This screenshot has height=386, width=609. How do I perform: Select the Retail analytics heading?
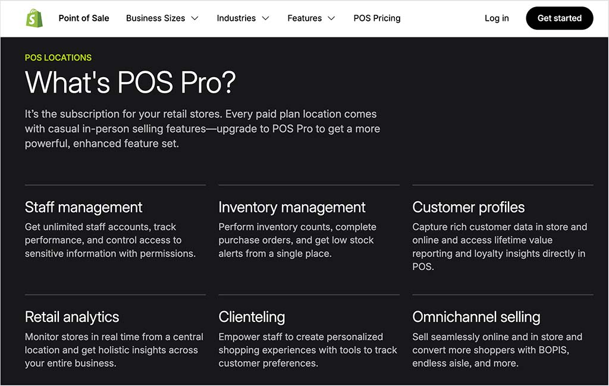71,317
